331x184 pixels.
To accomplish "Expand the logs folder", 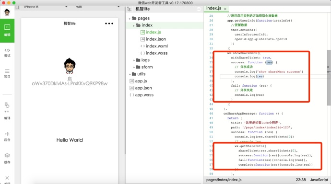I will 134,60.
